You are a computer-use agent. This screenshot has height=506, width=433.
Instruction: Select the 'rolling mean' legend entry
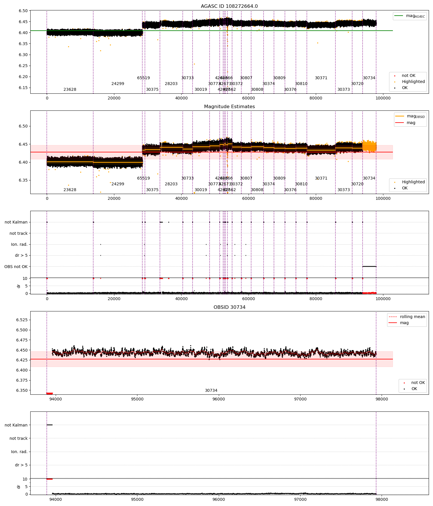pos(407,317)
